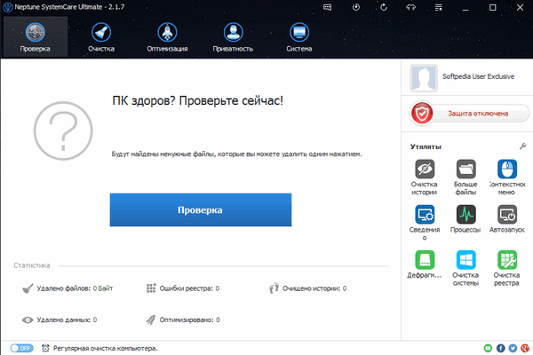Image resolution: width=533 pixels, height=355 pixels.
Task: Open the Проверка tab
Action: point(35,36)
